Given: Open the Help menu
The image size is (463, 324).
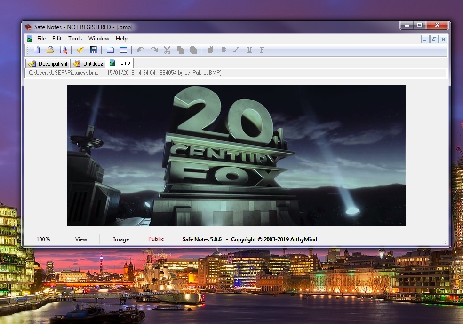Looking at the screenshot, I should click(x=121, y=39).
